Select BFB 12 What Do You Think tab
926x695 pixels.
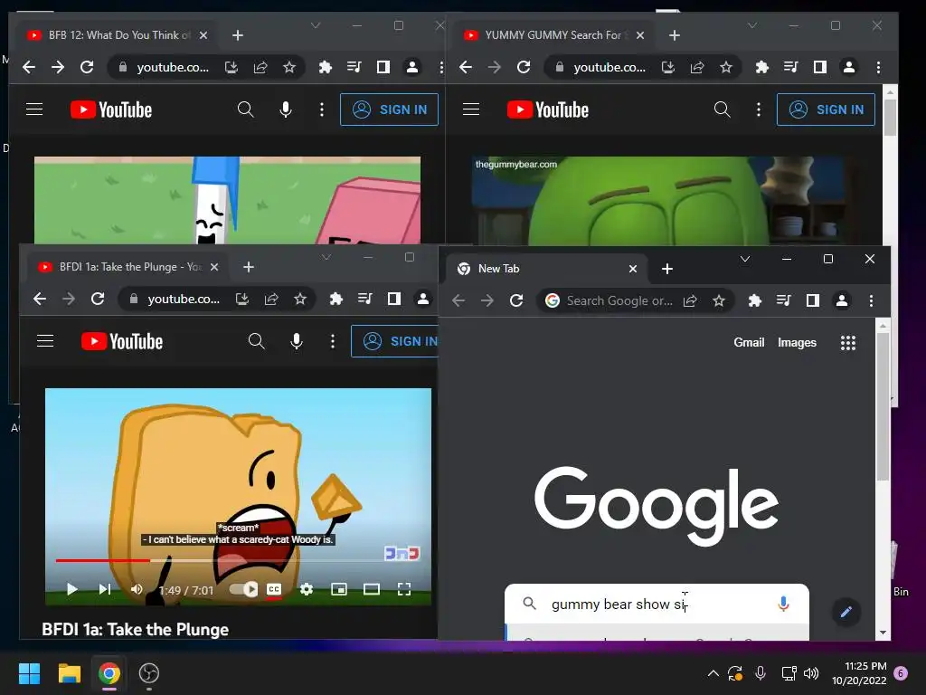(x=117, y=35)
